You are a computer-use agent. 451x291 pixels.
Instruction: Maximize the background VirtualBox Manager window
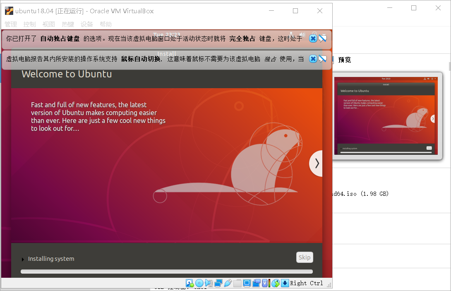414,8
